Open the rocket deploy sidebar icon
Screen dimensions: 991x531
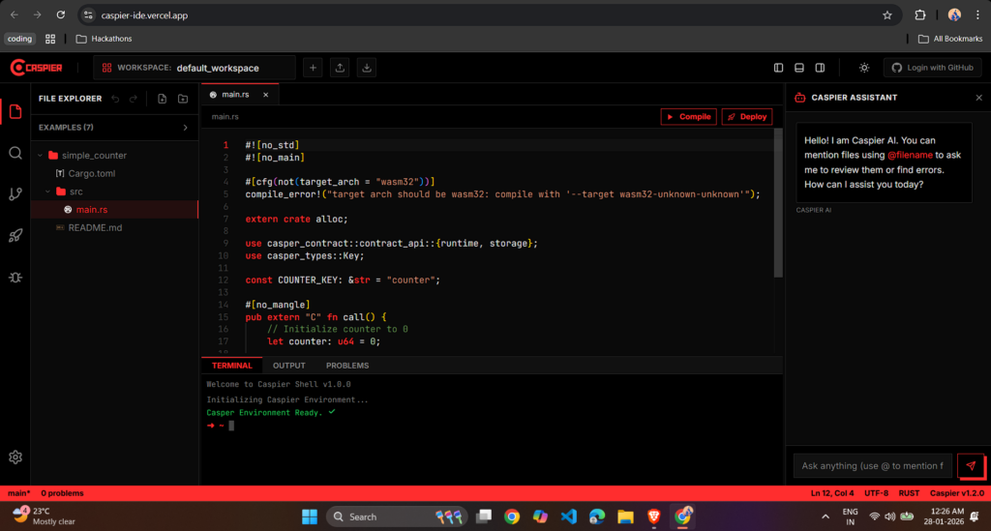tap(15, 235)
